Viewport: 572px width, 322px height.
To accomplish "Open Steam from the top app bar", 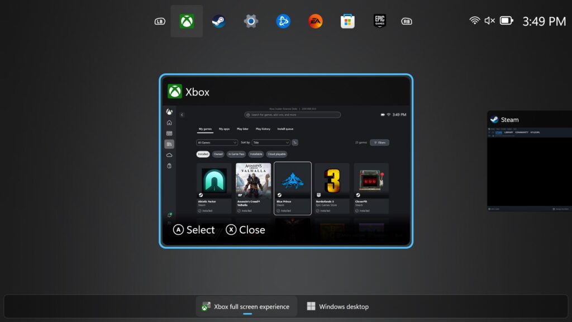I will pyautogui.click(x=218, y=21).
